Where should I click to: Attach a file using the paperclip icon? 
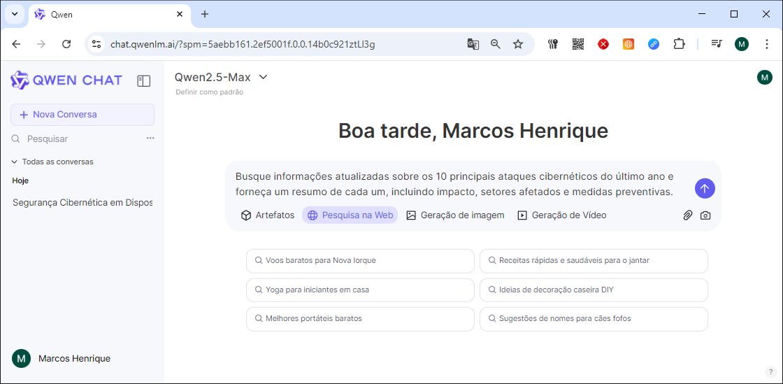[x=688, y=215]
